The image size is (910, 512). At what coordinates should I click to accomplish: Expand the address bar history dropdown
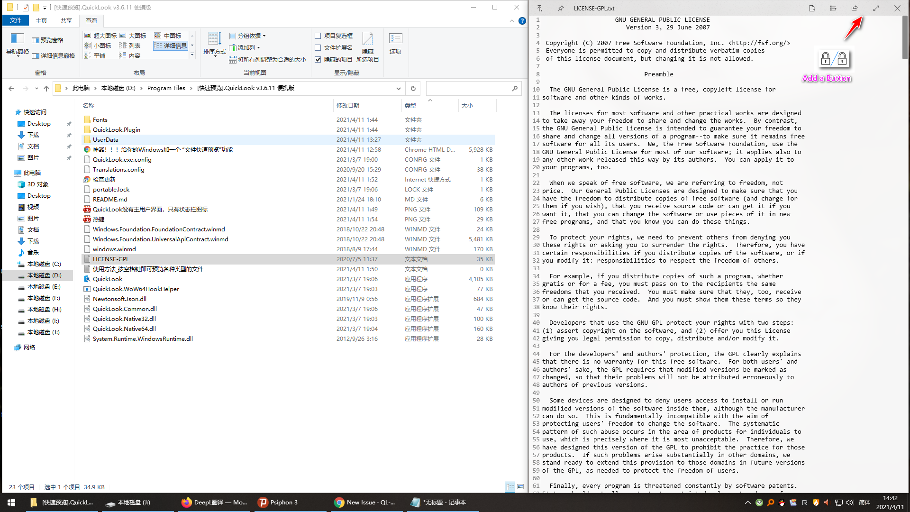[x=398, y=88]
